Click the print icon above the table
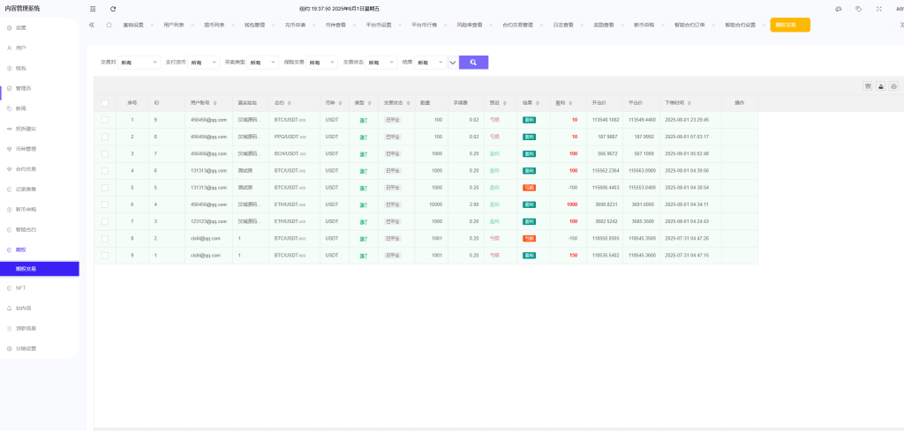The width and height of the screenshot is (904, 431). point(881,86)
